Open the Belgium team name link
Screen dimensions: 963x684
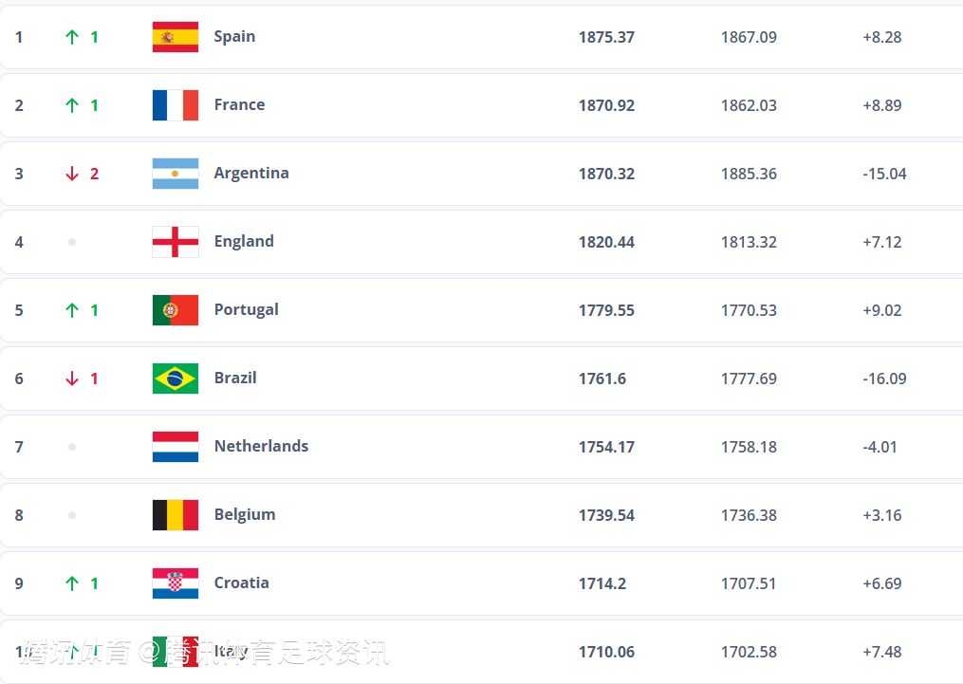(x=245, y=515)
